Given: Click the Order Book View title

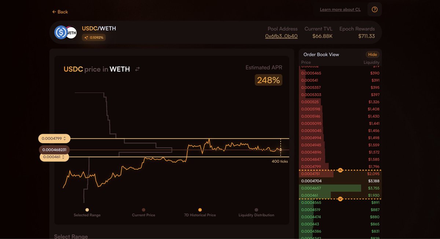Looking at the screenshot, I should pyautogui.click(x=321, y=54).
